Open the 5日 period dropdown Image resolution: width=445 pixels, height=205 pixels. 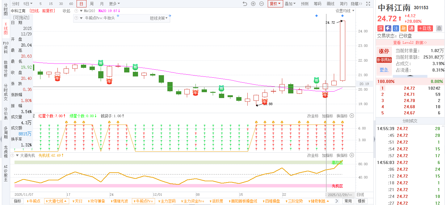pos(28,4)
